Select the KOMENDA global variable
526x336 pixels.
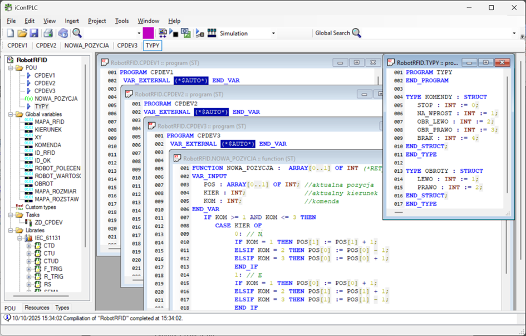pyautogui.click(x=48, y=145)
